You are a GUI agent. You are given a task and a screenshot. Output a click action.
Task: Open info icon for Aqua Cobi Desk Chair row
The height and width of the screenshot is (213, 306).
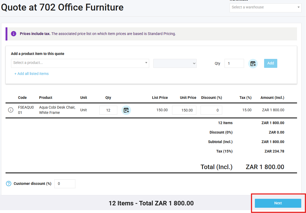[11, 110]
